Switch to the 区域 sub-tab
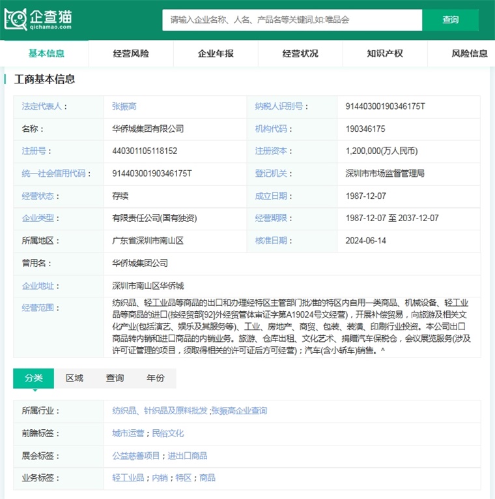 (74, 378)
